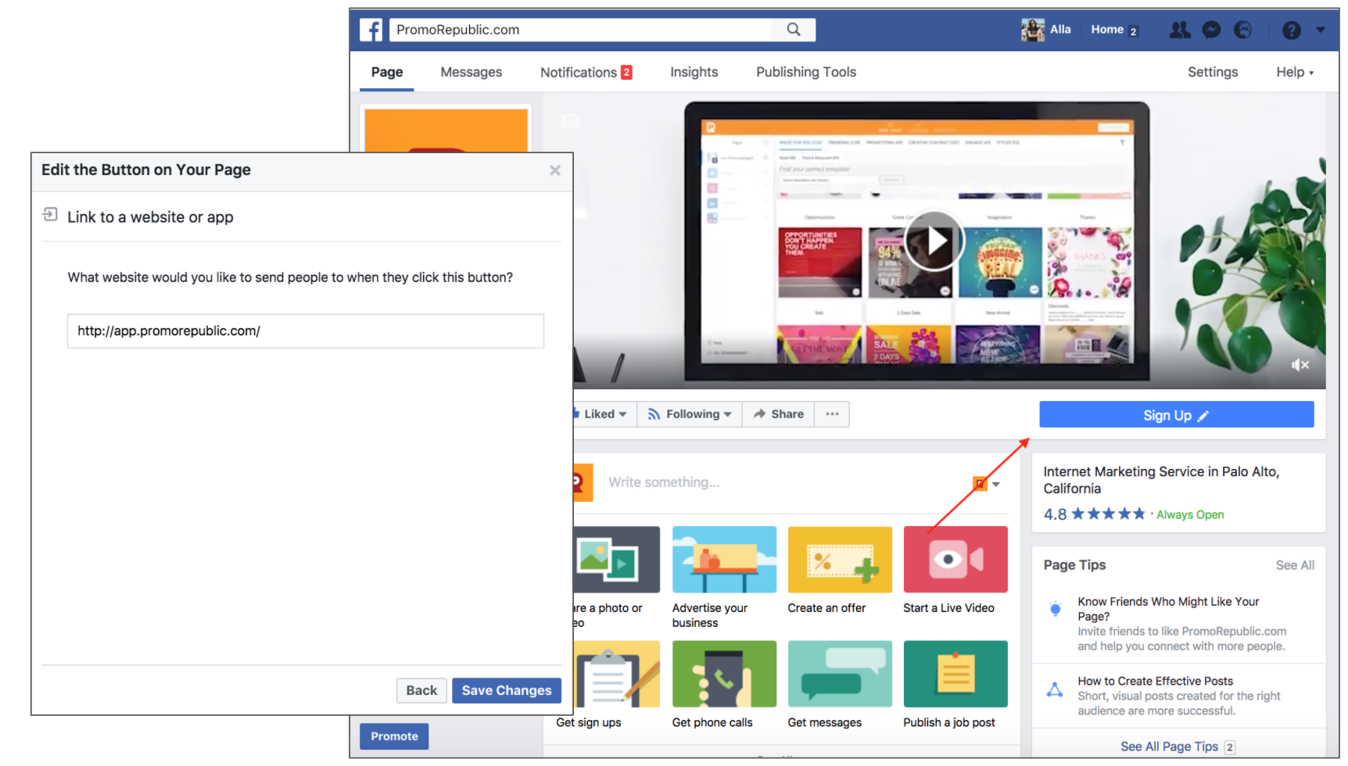Open the more options ellipsis button
Screen dimensions: 1348x766
click(832, 414)
